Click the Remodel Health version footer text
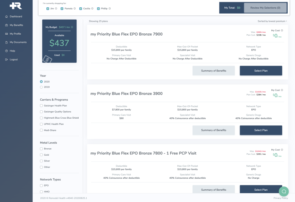295x202 pixels. 64,198
